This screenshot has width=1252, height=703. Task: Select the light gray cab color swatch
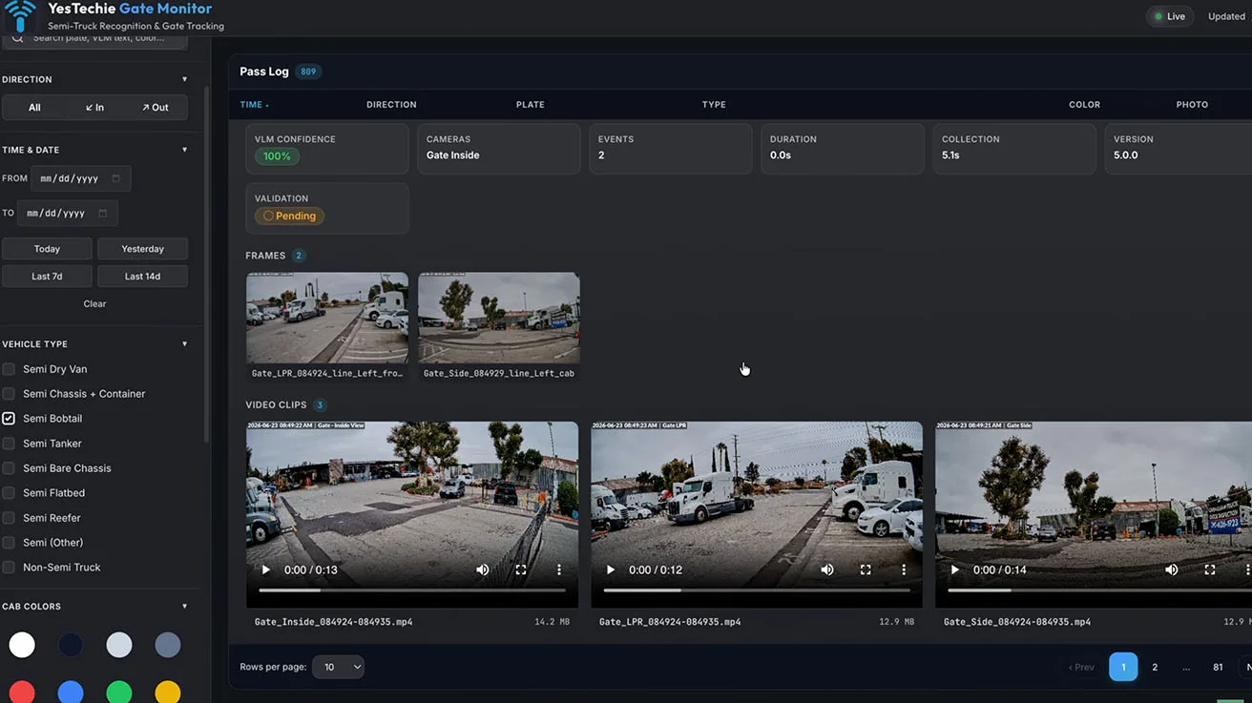pos(119,645)
